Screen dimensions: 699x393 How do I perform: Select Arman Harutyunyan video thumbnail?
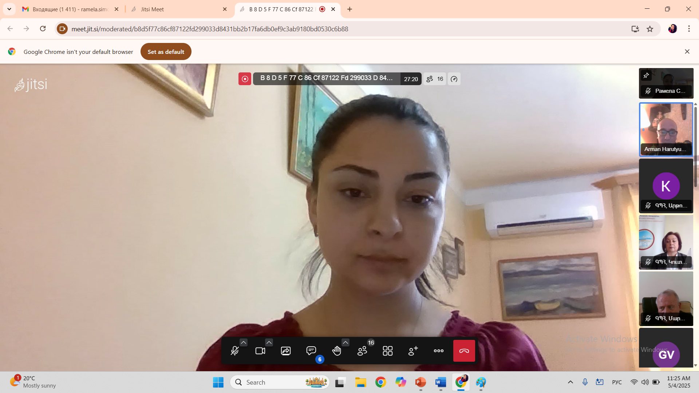pyautogui.click(x=666, y=129)
